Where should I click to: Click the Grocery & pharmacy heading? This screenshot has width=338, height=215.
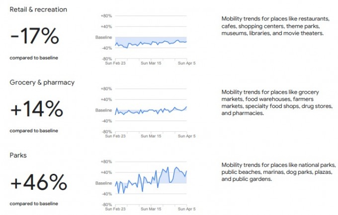pos(42,82)
